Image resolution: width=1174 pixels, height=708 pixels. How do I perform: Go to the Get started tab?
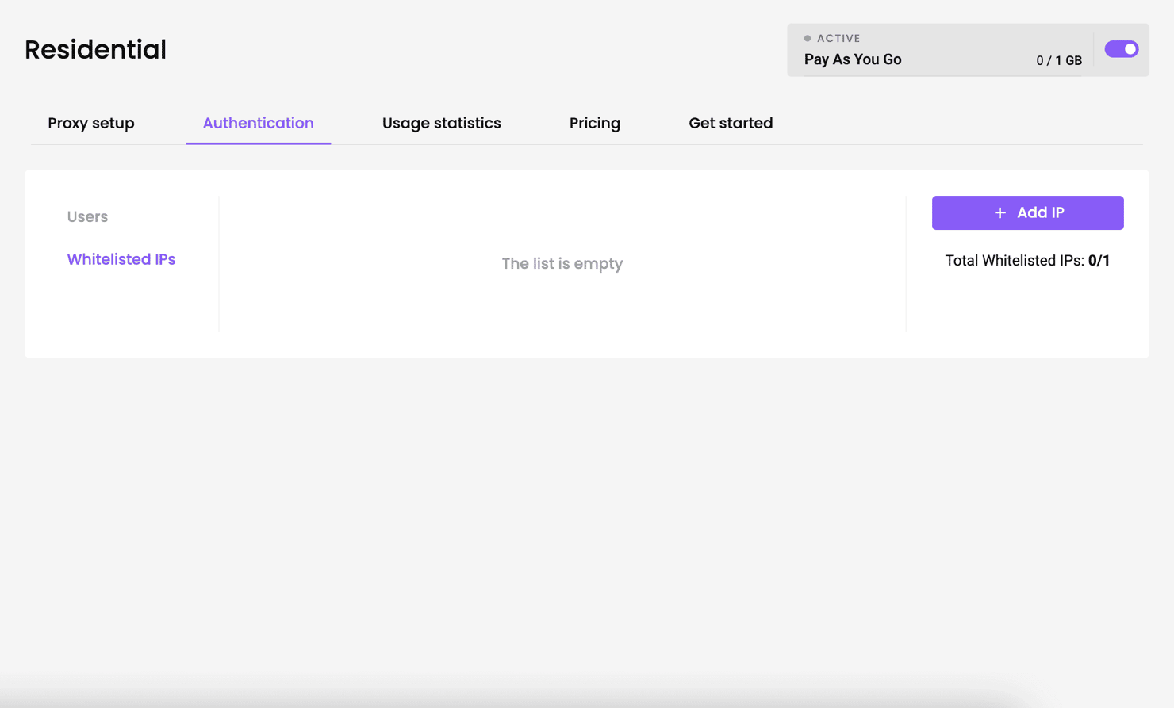(x=731, y=123)
